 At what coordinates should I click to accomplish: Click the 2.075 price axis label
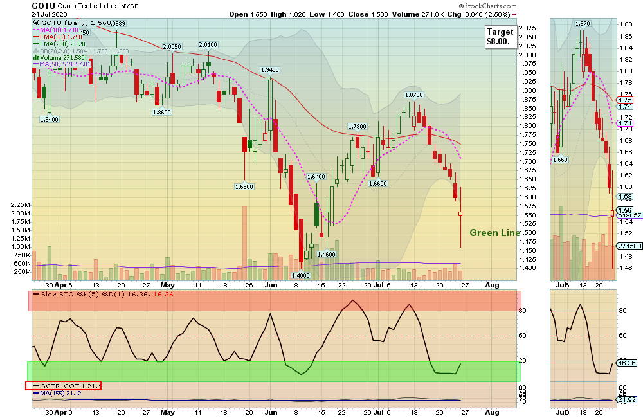tap(527, 28)
